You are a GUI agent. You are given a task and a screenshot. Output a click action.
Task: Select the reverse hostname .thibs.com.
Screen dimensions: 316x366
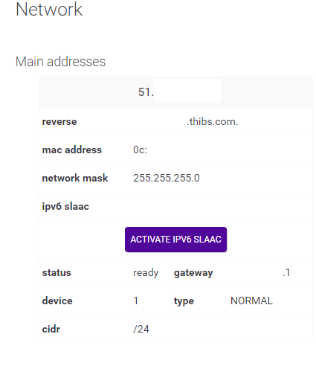212,122
